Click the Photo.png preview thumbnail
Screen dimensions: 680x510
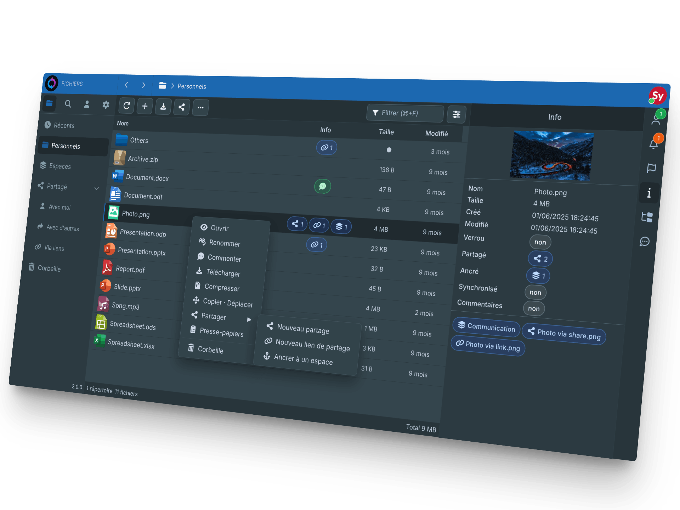[552, 155]
